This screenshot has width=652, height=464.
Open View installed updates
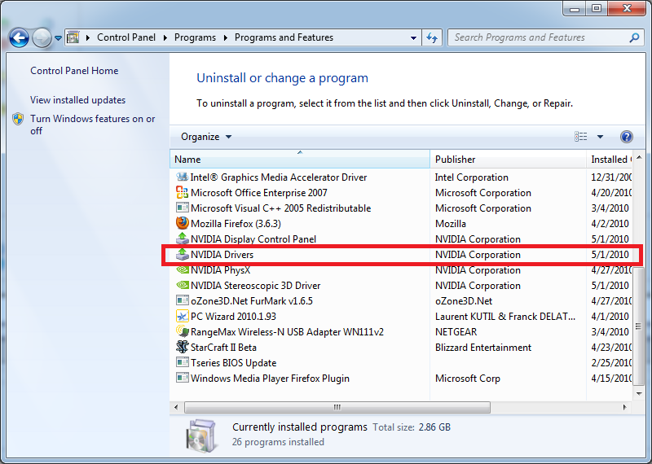77,100
